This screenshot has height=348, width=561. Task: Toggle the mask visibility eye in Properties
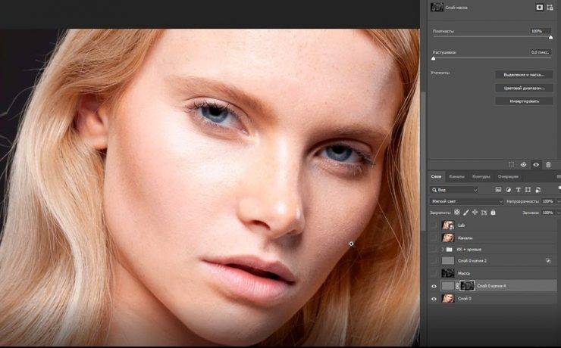(x=536, y=164)
